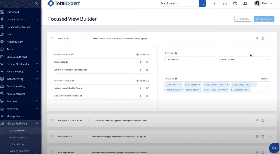Click the Search contacts input field
The height and width of the screenshot is (154, 280).
(x=179, y=3)
